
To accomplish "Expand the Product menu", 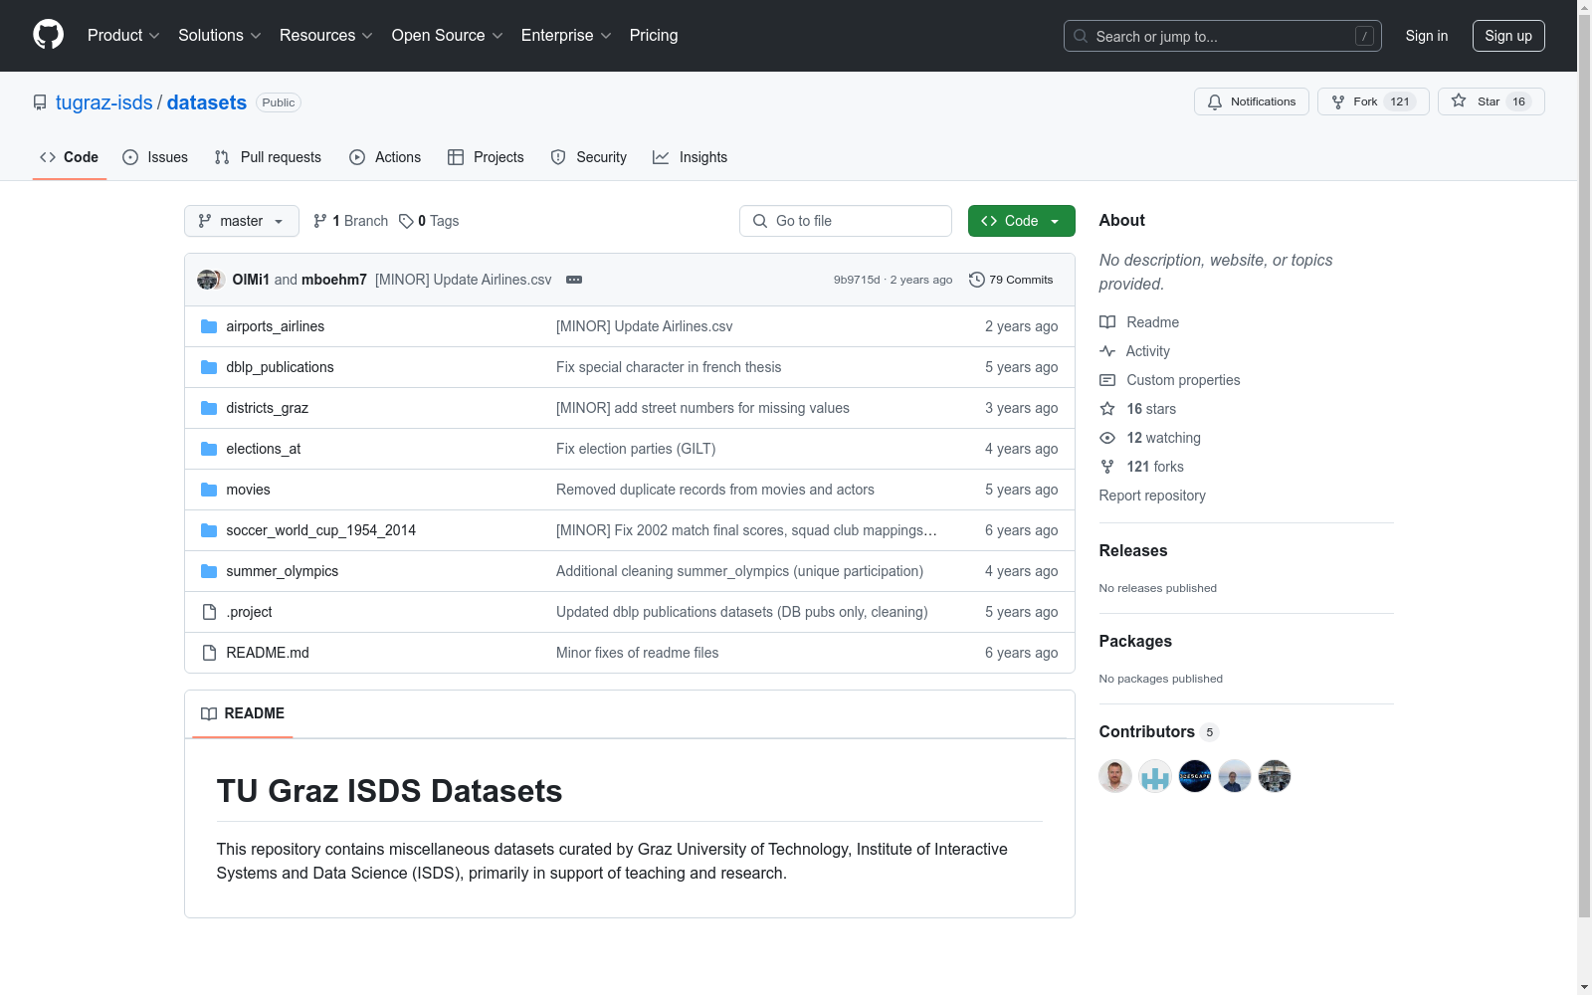I will (x=123, y=36).
